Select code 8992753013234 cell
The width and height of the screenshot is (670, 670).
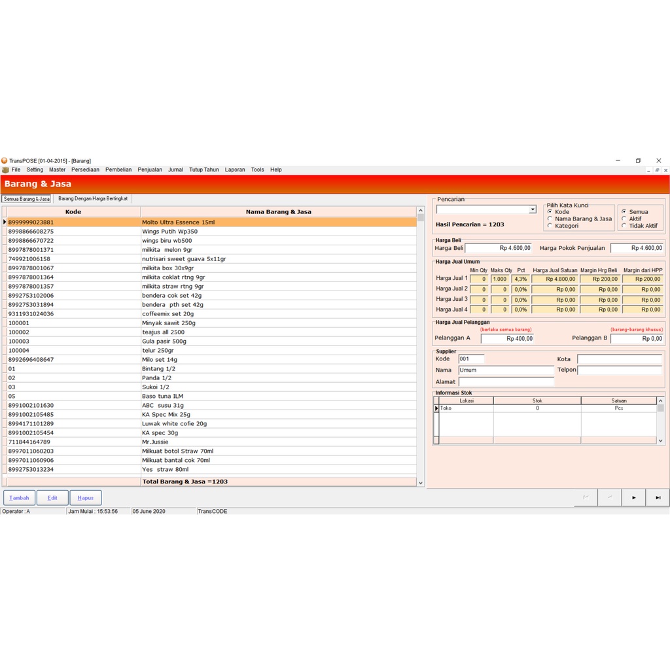pos(73,469)
